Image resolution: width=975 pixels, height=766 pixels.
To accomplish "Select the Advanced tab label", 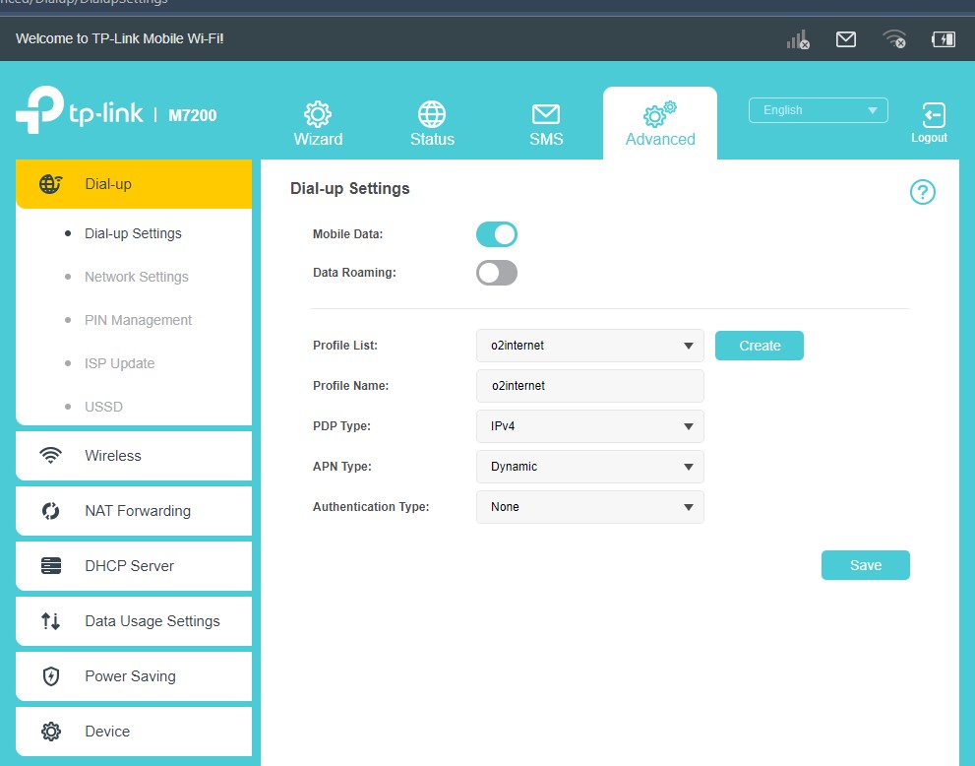I will pos(660,140).
